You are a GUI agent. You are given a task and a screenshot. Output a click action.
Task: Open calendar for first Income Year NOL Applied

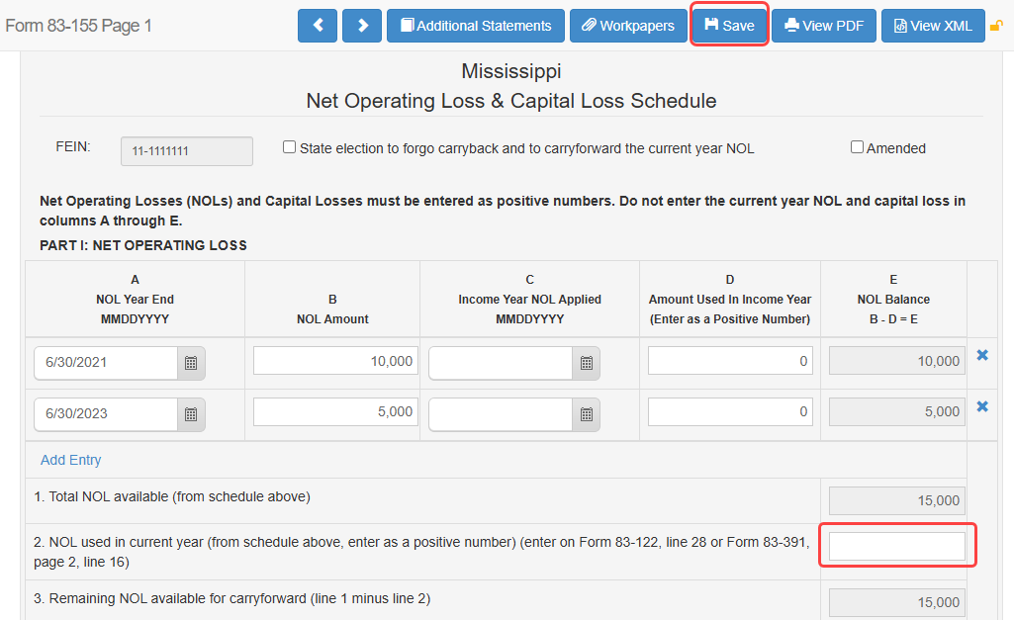pos(586,363)
